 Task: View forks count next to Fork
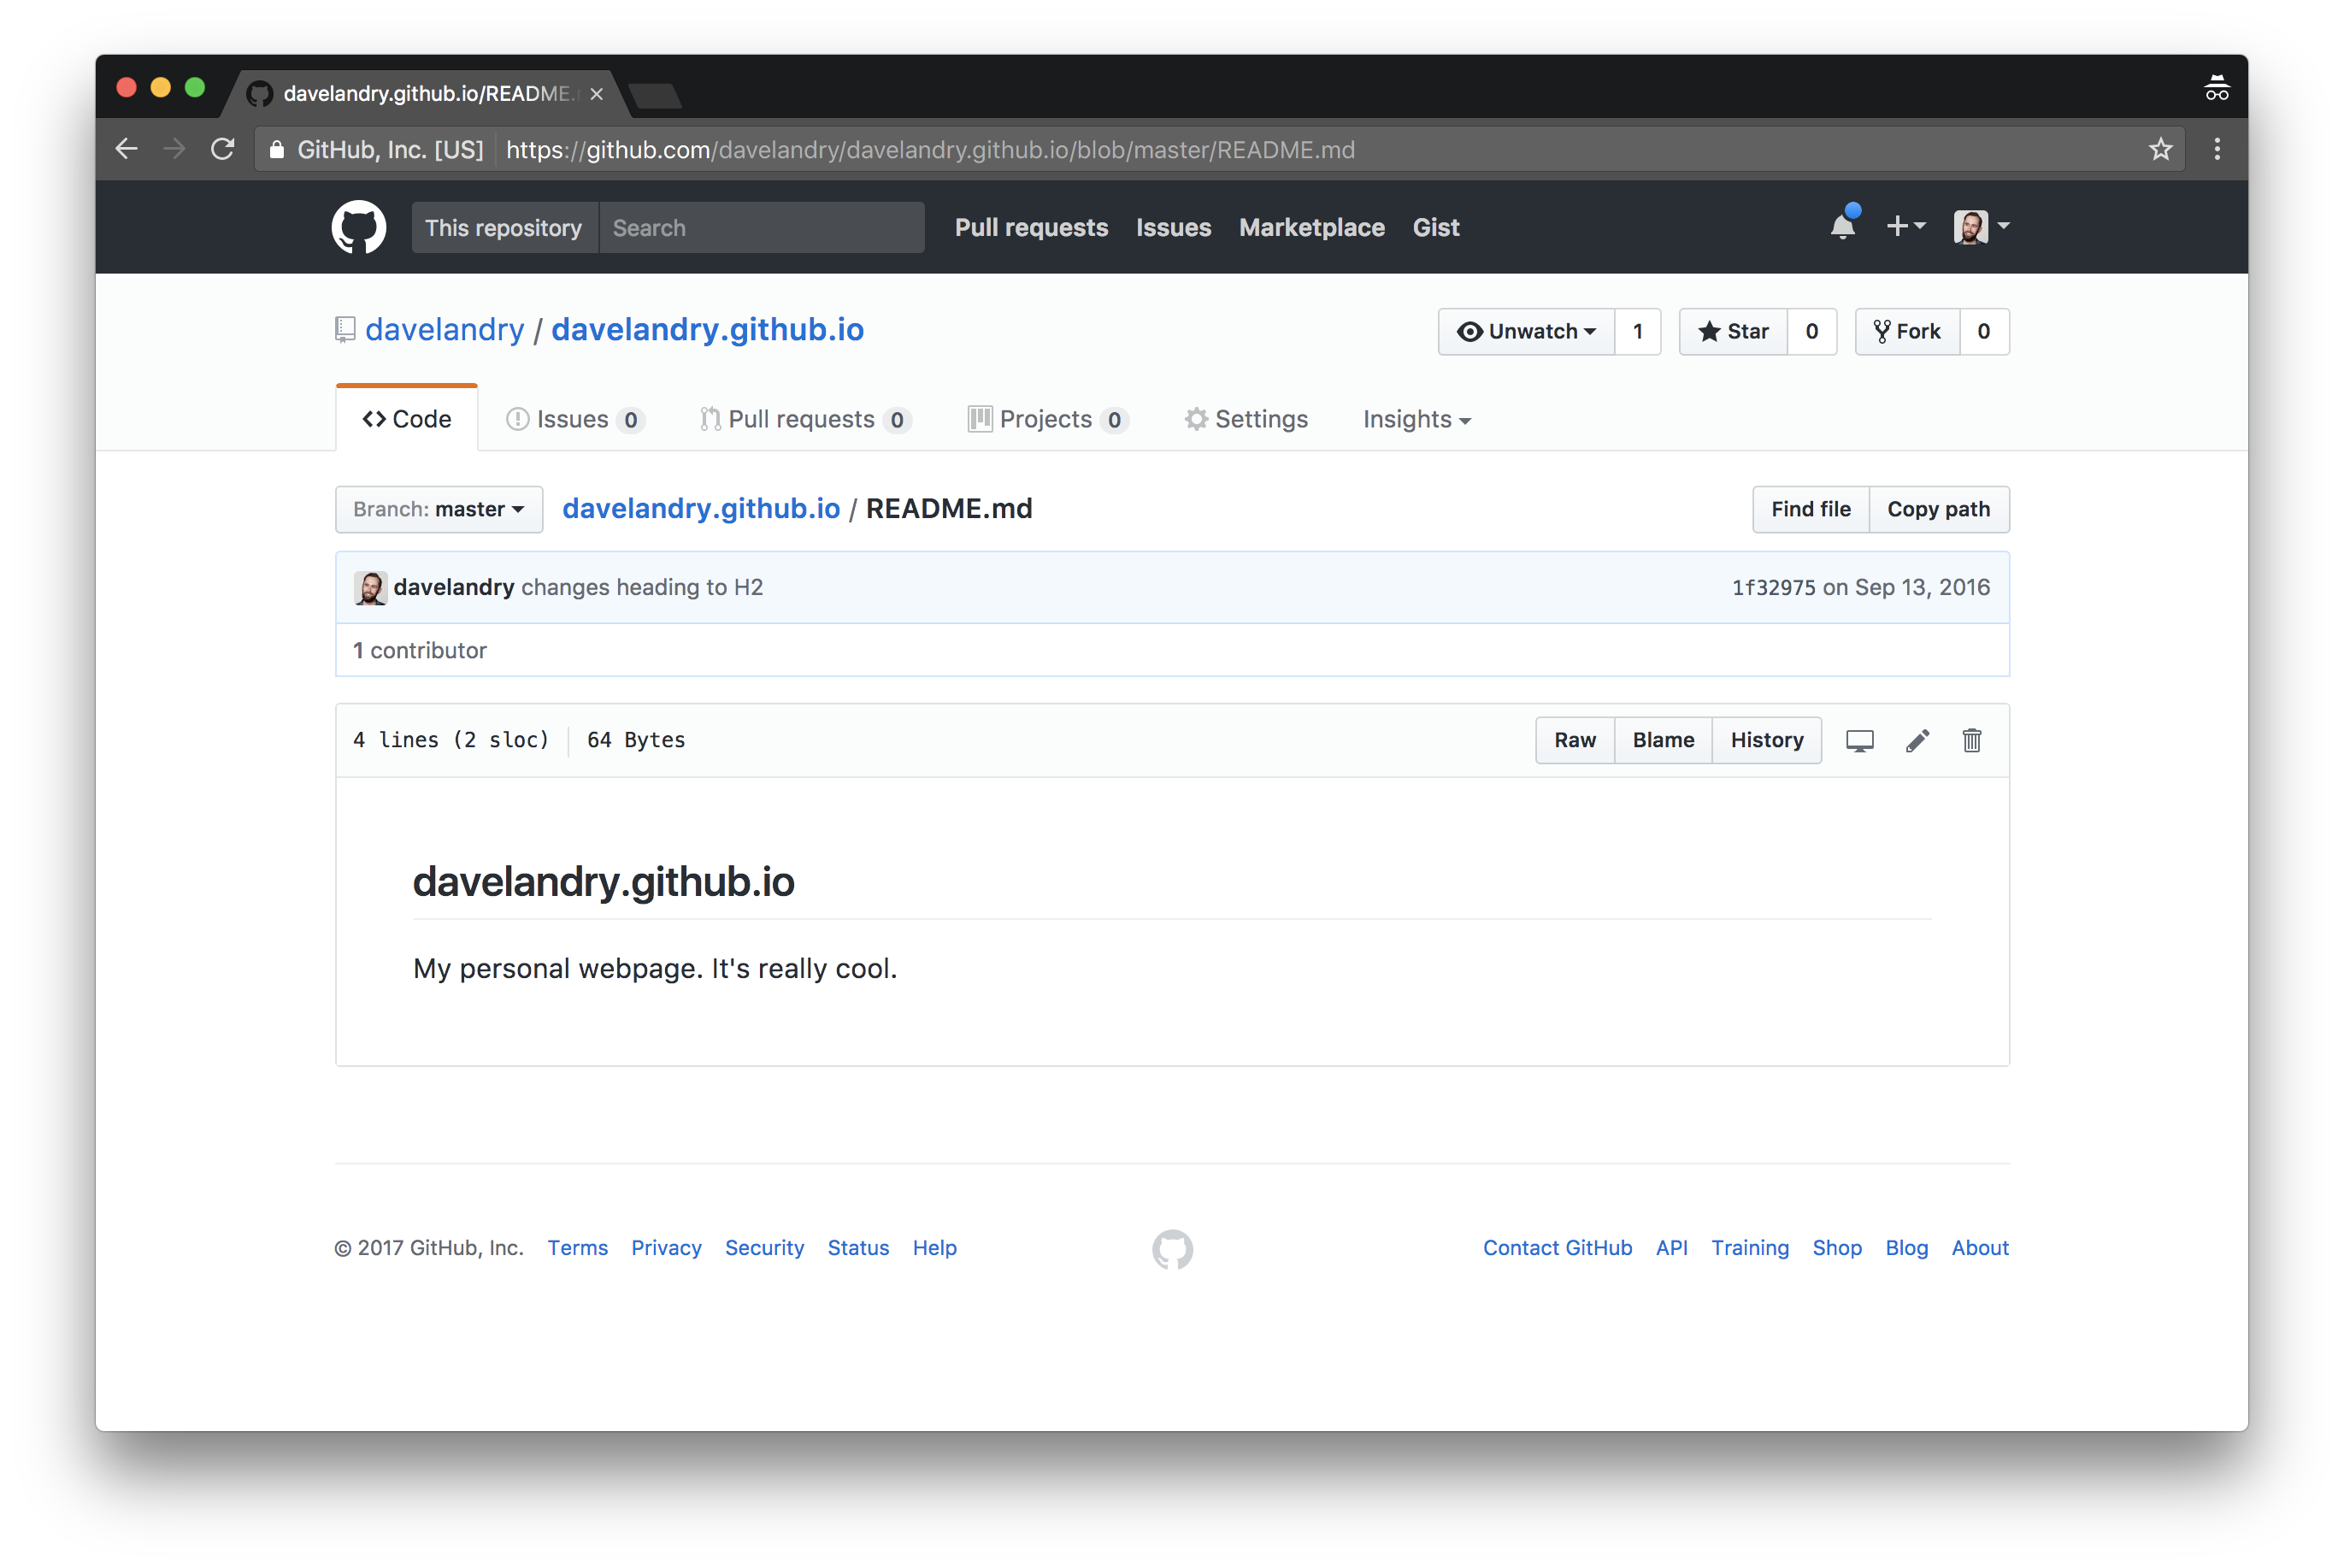(x=1984, y=332)
